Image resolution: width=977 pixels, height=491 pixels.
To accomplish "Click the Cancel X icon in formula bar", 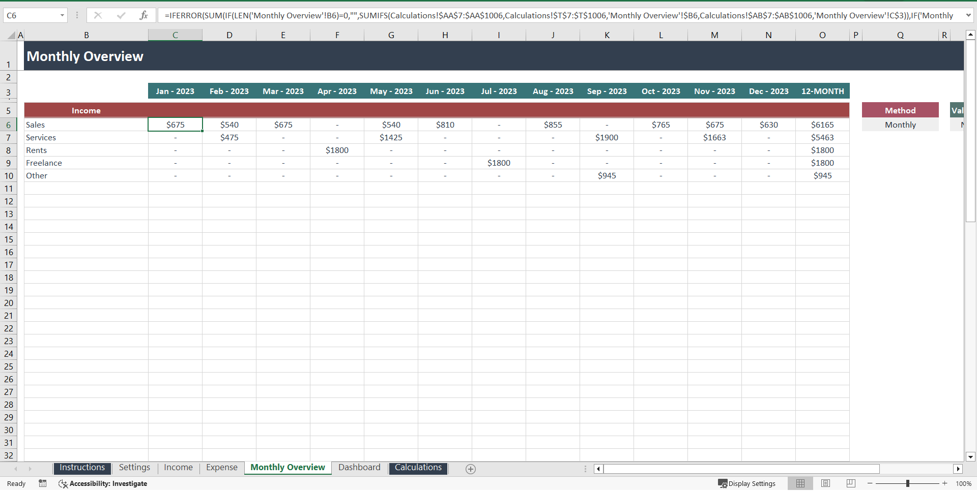I will (x=98, y=15).
